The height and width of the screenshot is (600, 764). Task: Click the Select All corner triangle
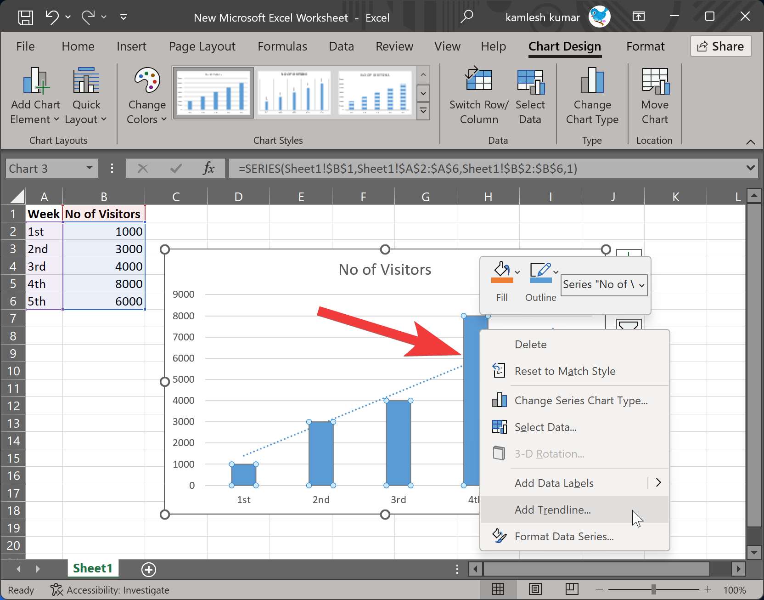pos(17,196)
